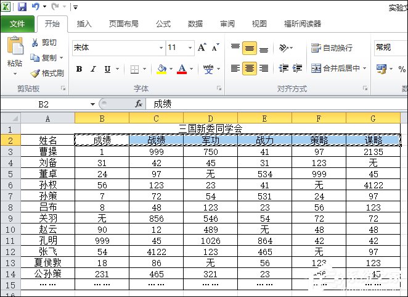Open the 文件 file menu
Image resolution: width=408 pixels, height=297 pixels.
(x=17, y=24)
